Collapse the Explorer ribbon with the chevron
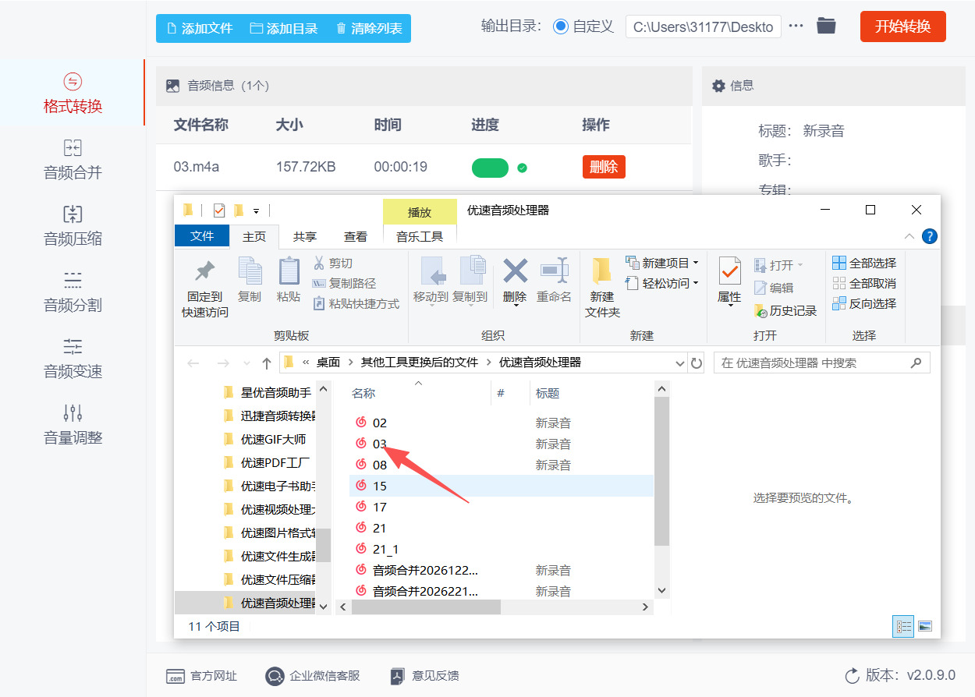Viewport: 975px width, 697px height. (x=909, y=236)
